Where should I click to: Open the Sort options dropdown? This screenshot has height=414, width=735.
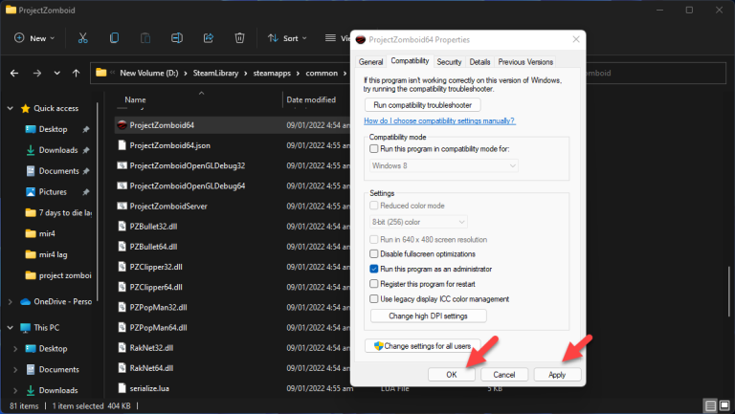[x=287, y=38]
